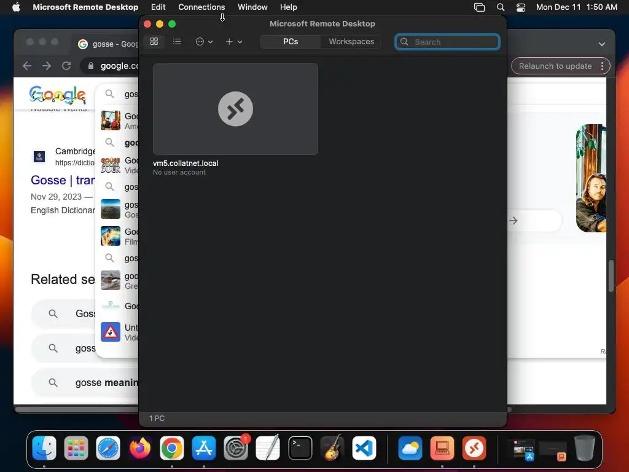Open the Help menu
Screen dimensions: 629x472
pyautogui.click(x=289, y=7)
